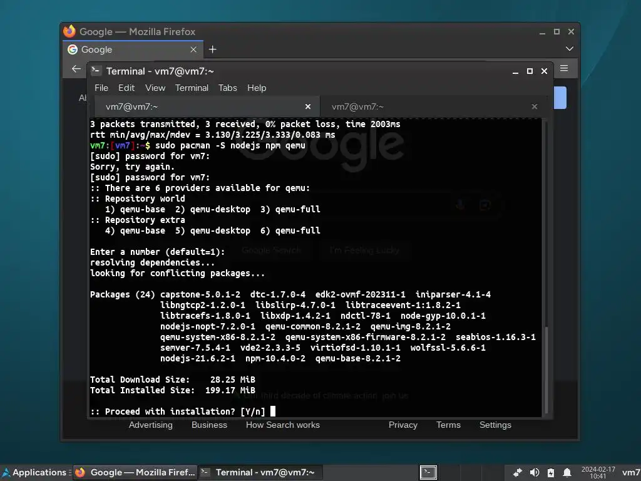641x481 pixels.
Task: Maximize the Firefox window
Action: click(x=556, y=31)
